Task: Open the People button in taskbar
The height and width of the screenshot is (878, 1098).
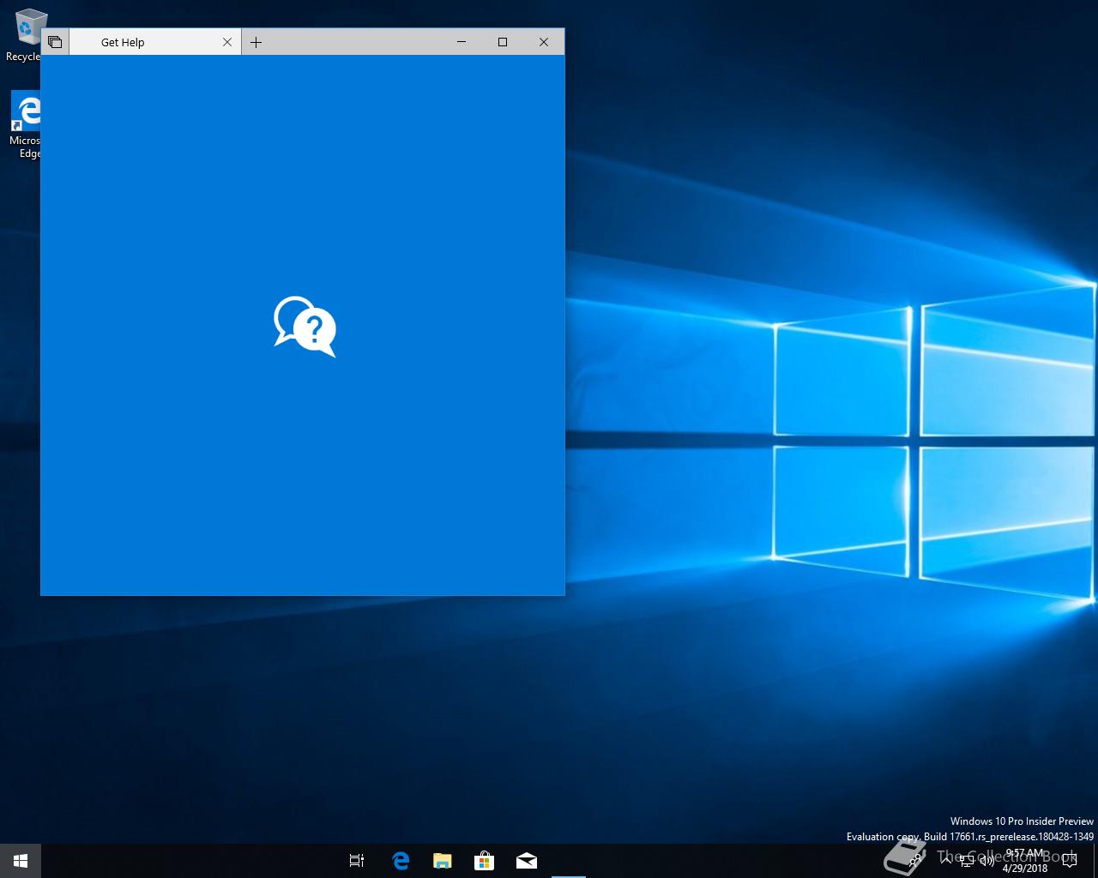Action: [x=915, y=861]
